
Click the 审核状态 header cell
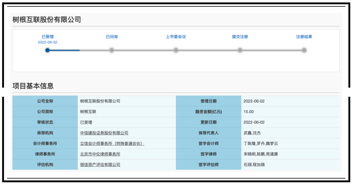pyautogui.click(x=45, y=122)
